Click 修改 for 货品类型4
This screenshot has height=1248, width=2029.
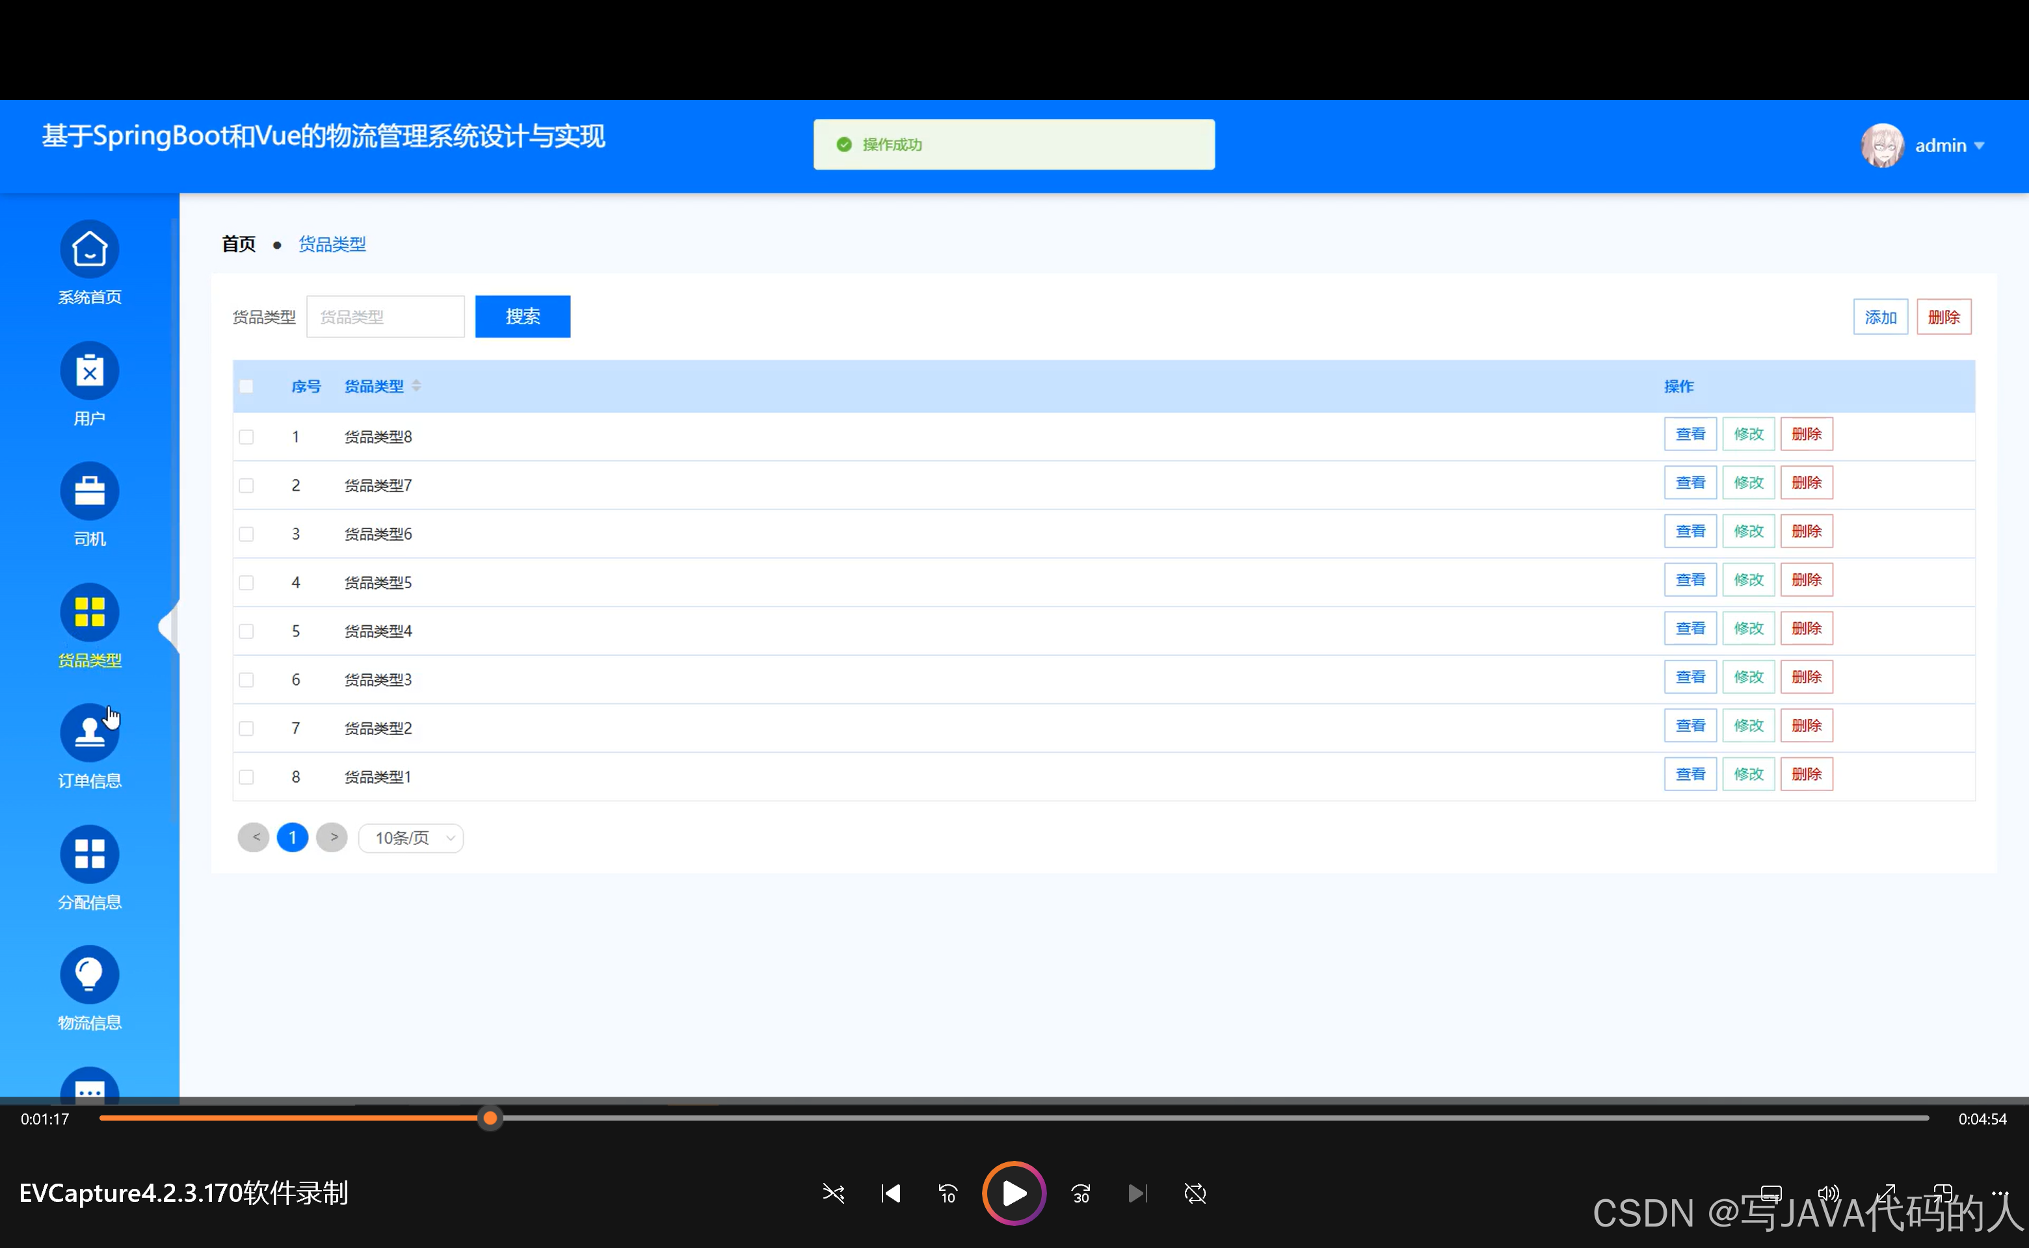[1748, 629]
